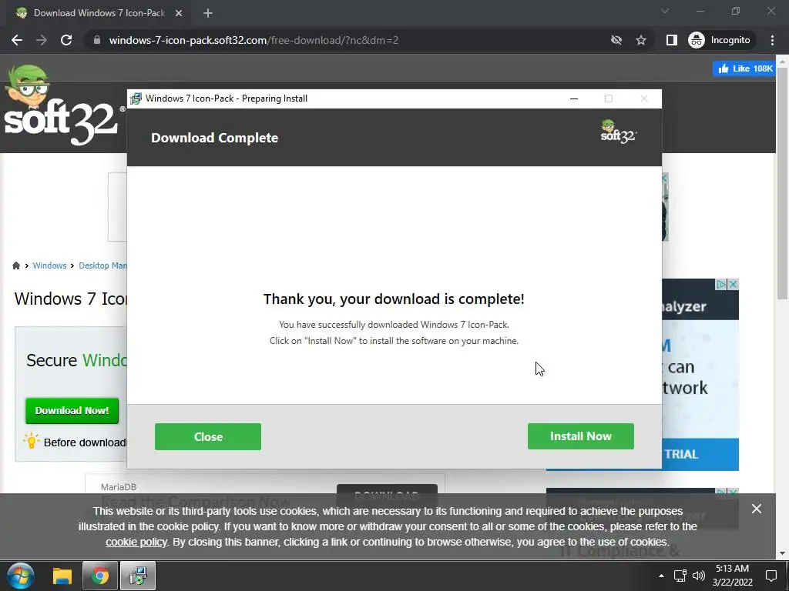
Task: Open the Chrome tab search chevron
Action: 665,11
